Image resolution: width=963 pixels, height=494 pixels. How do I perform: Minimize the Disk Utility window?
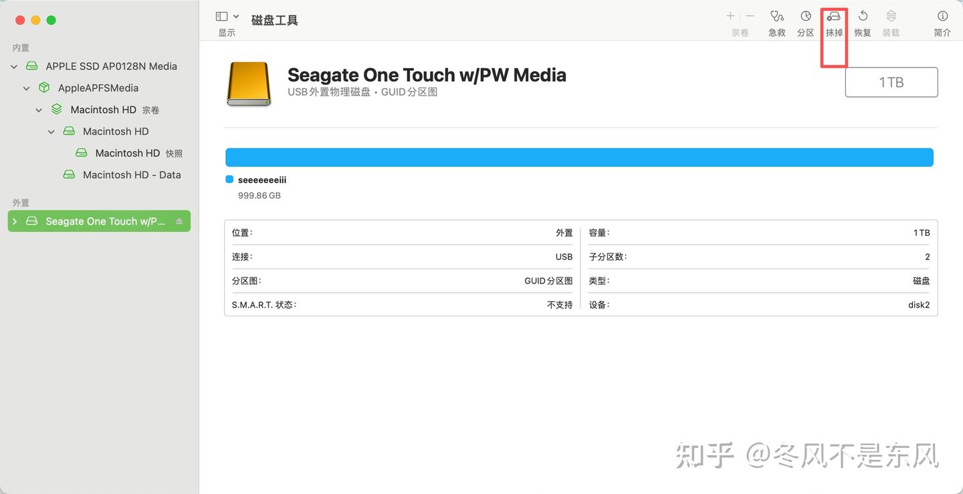click(x=35, y=20)
